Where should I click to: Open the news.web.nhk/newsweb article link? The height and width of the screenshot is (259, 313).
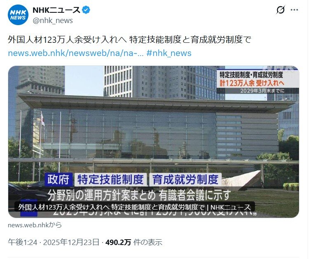76,53
